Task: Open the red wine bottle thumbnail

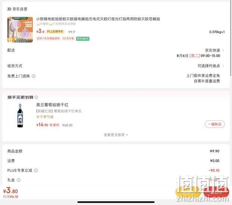Action: [x=20, y=116]
